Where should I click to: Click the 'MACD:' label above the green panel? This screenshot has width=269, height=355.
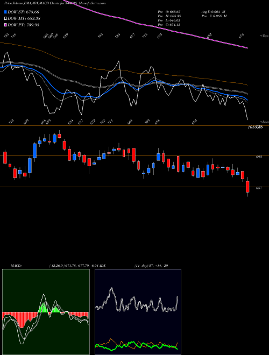(x=16, y=266)
